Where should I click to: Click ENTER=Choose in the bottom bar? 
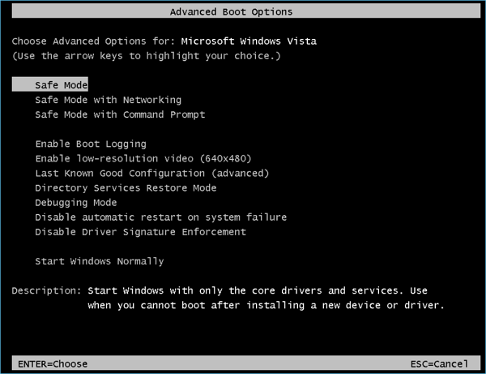coord(50,363)
